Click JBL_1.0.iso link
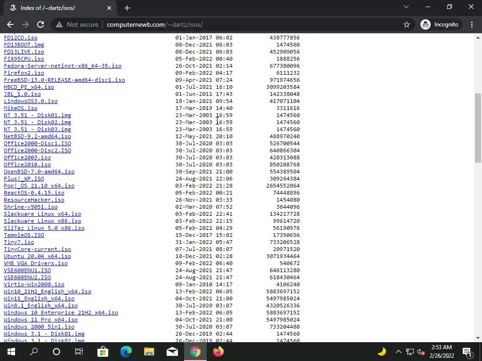 22,94
